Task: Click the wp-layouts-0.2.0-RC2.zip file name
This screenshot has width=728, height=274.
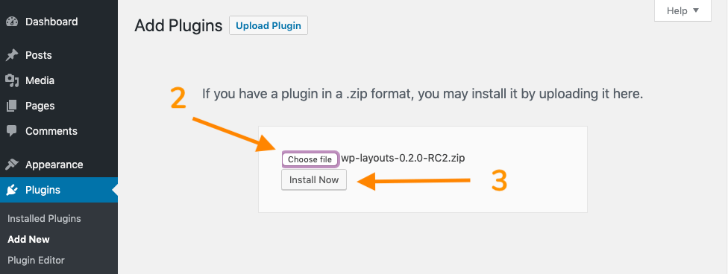Action: (x=403, y=158)
